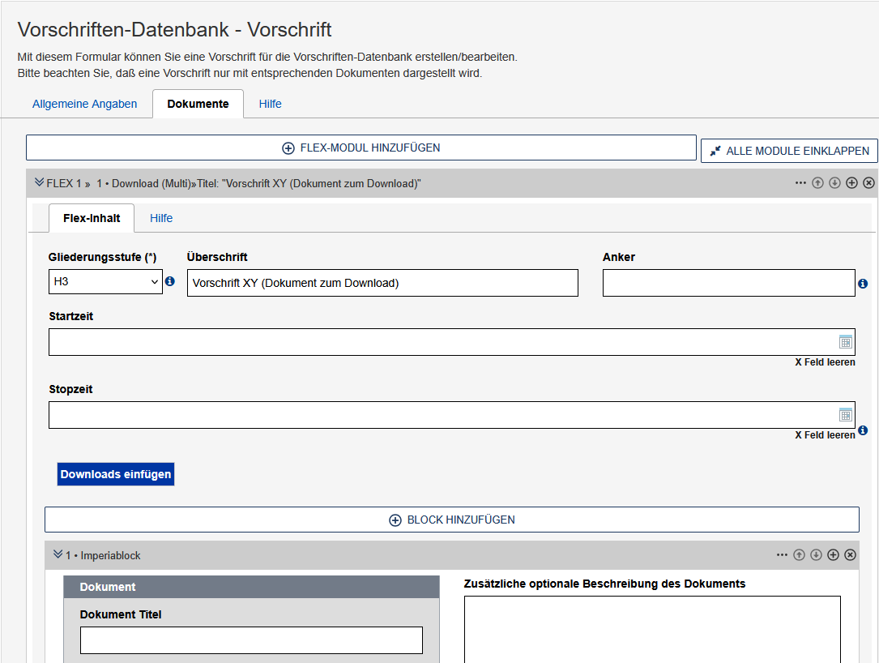Click the info icon beside the Anker field
This screenshot has height=663, width=879.
click(862, 283)
